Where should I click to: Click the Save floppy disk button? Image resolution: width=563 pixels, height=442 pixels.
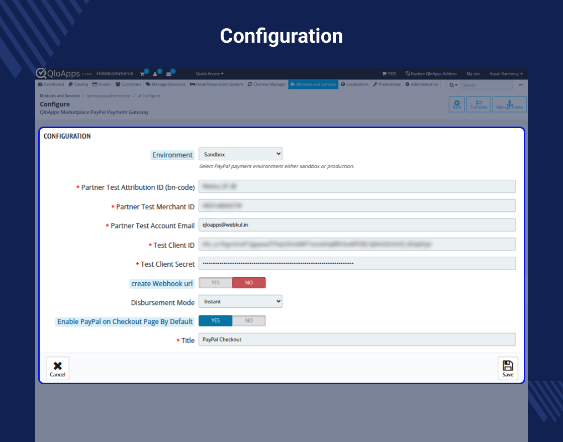508,369
